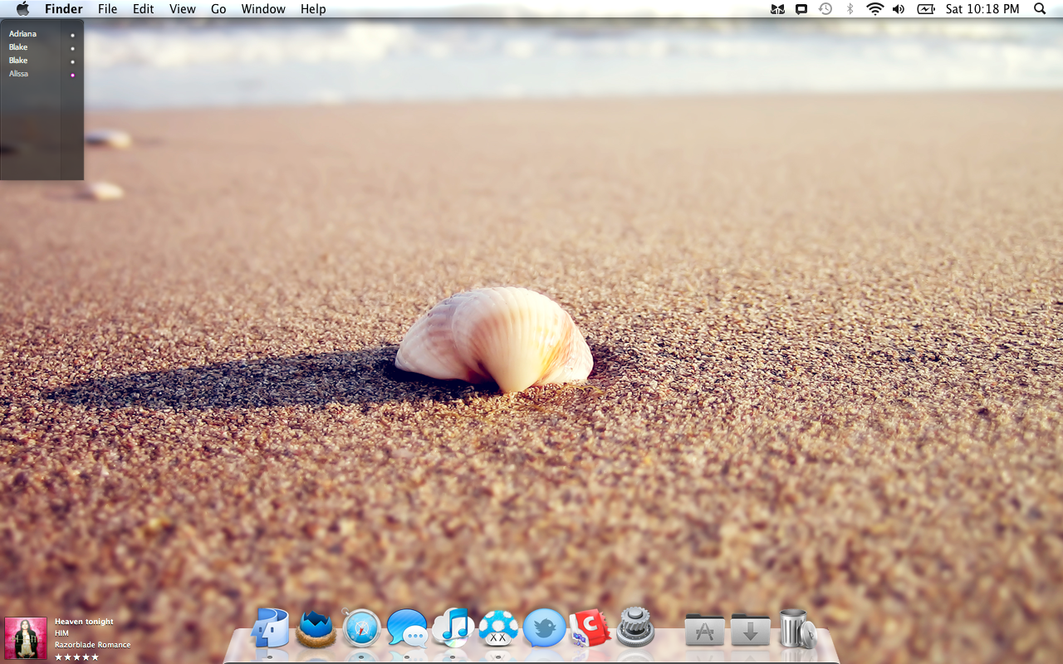1063x664 pixels.
Task: Open the Bluetooth status menu
Action: click(850, 9)
